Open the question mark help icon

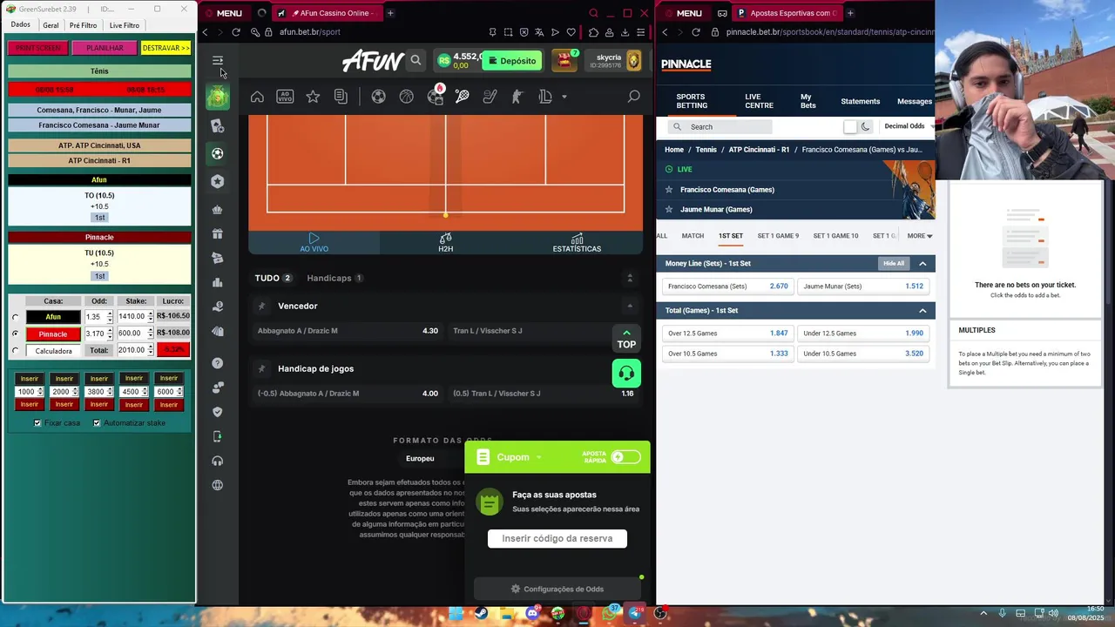(218, 363)
